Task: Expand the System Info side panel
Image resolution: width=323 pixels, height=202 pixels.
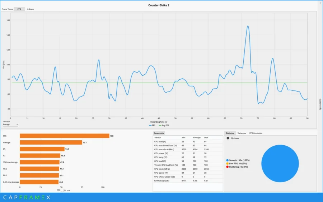Action: (x=320, y=104)
